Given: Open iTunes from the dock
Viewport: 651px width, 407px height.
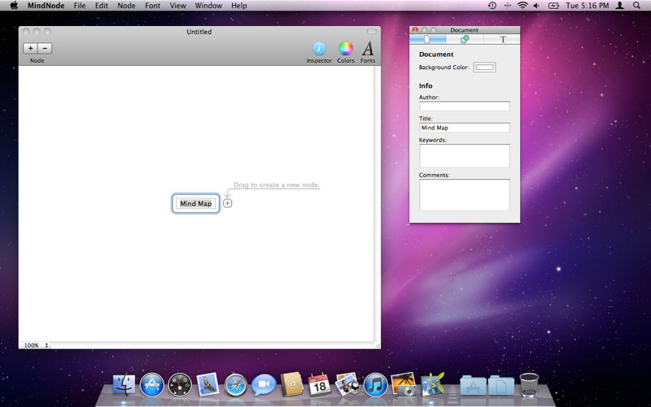Looking at the screenshot, I should 375,384.
